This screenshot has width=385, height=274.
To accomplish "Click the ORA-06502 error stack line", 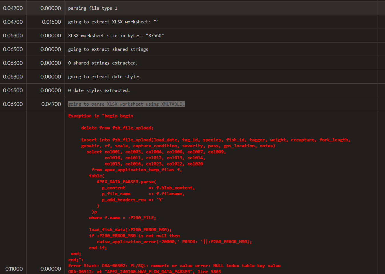I will coord(174,266).
